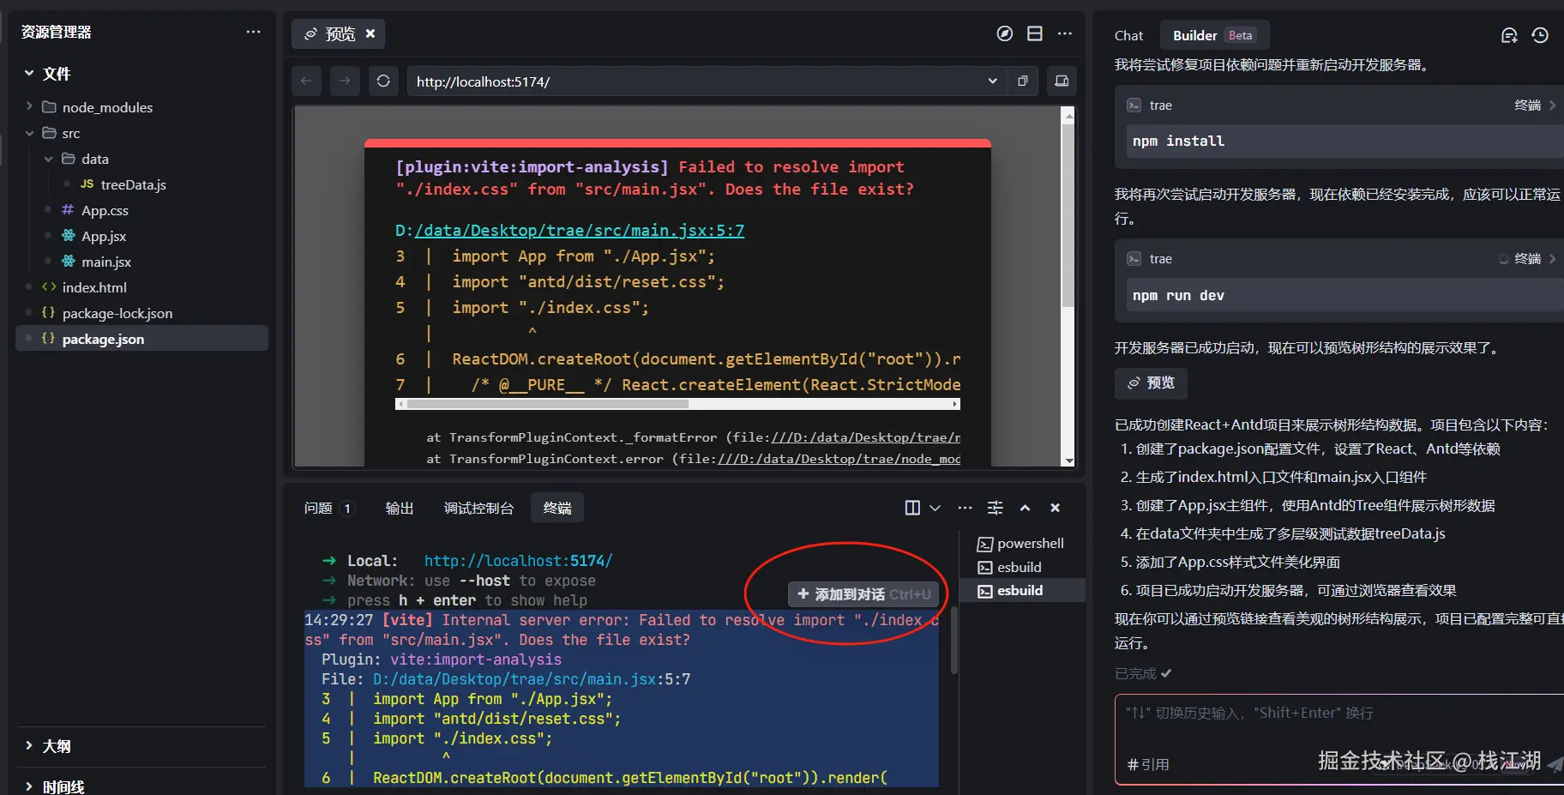
Task: Toggle device emulation in preview
Action: (x=1062, y=81)
